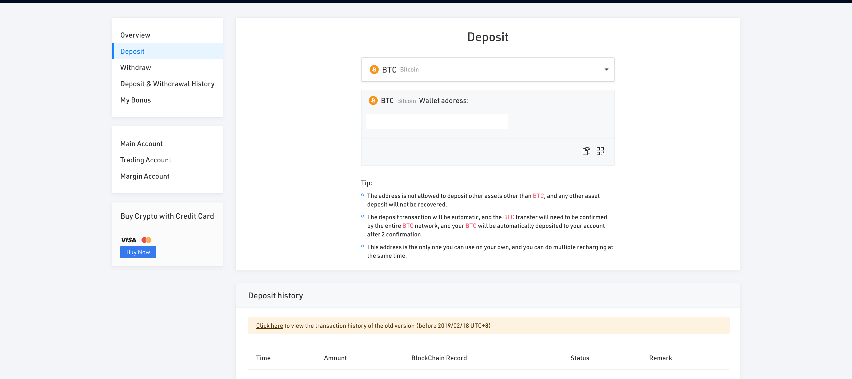Open Deposit & Withdrawal History
The image size is (852, 379).
tap(167, 84)
